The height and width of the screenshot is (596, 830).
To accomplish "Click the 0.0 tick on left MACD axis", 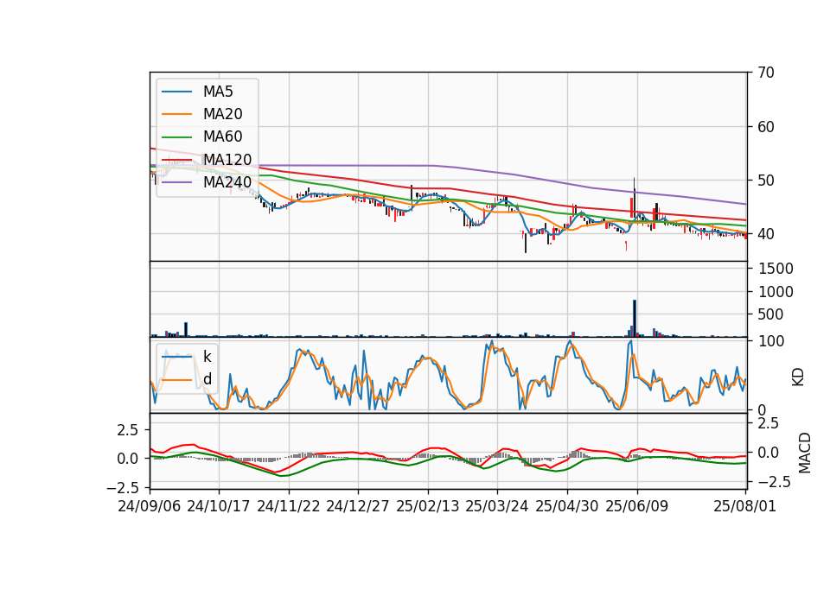I will (x=128, y=459).
